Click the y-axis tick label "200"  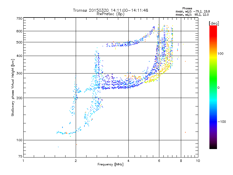coord(19,98)
